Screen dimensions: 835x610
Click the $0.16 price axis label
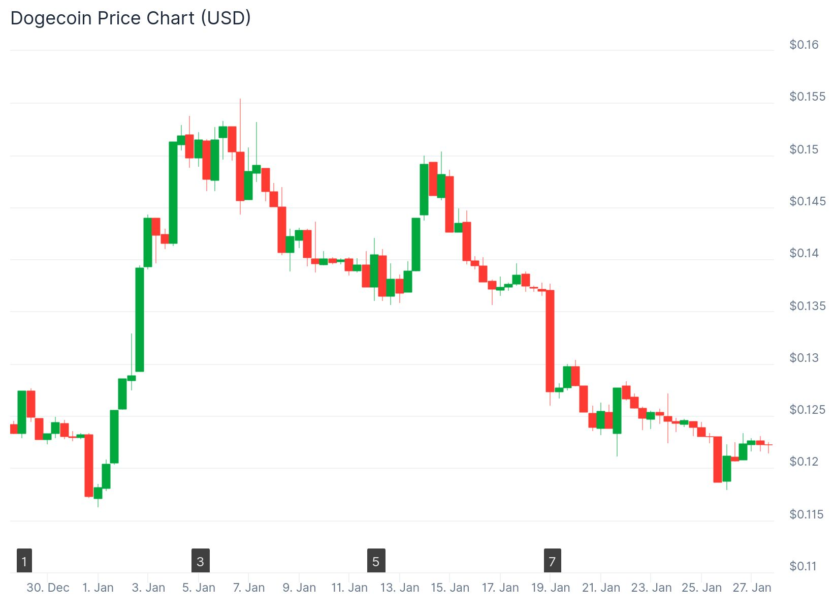(x=804, y=45)
